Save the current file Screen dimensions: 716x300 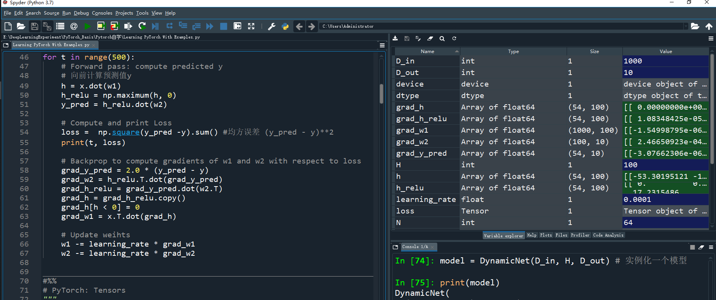34,26
